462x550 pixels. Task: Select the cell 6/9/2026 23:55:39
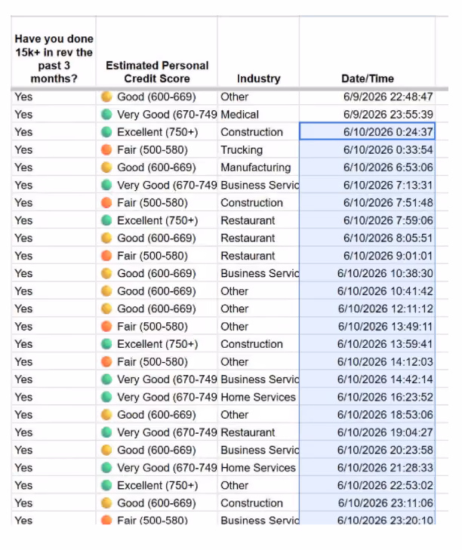367,115
